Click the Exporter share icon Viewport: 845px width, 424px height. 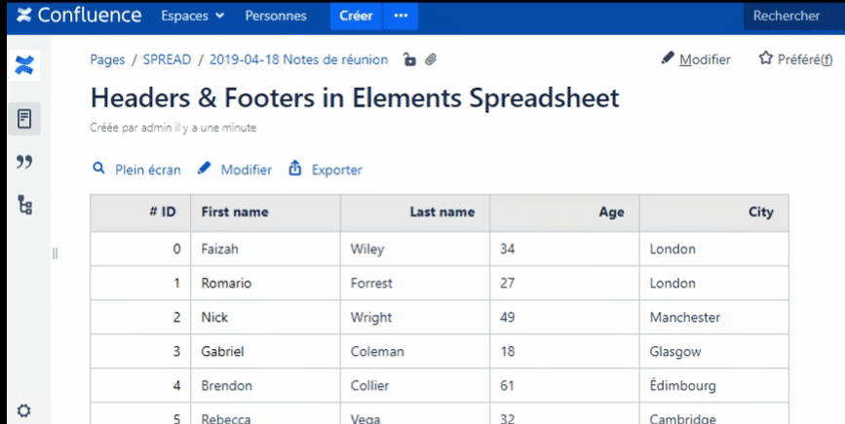pyautogui.click(x=295, y=169)
